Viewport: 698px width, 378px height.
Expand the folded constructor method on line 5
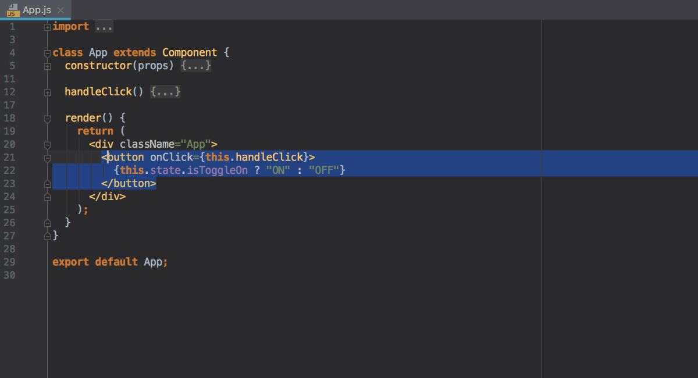47,66
